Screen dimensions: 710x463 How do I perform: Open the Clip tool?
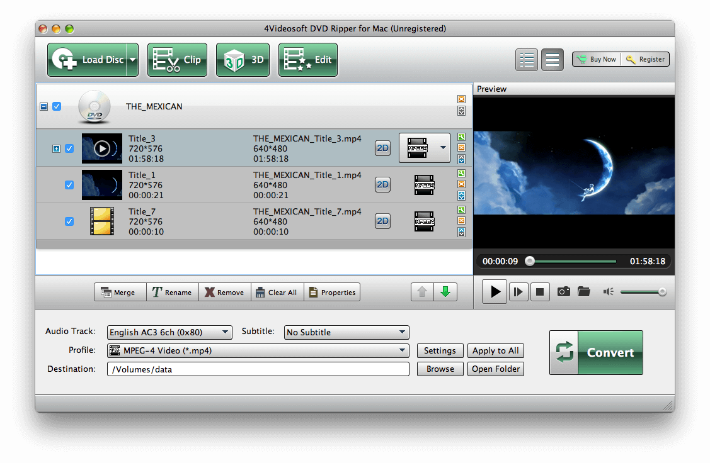pyautogui.click(x=177, y=60)
